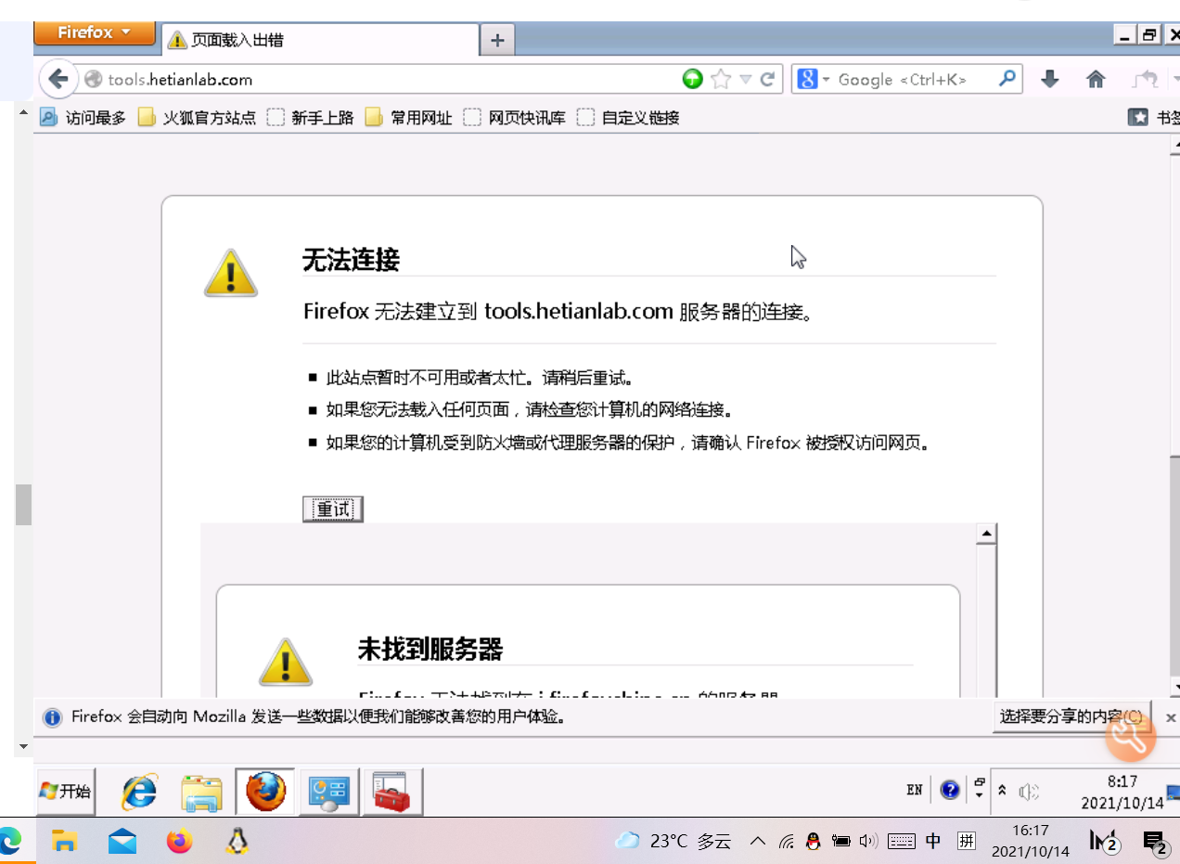1180x864 pixels.
Task: Bookmark this page with the star icon
Action: click(x=721, y=79)
